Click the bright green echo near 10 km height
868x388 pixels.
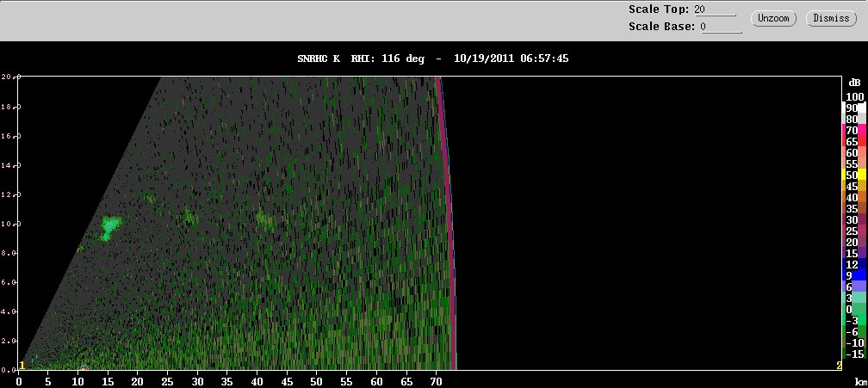coord(110,228)
